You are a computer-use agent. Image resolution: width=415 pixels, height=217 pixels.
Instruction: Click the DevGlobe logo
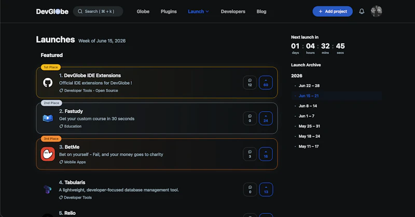[x=52, y=11]
